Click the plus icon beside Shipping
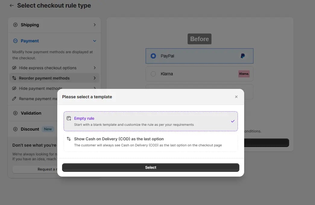This screenshot has height=205, width=315. pos(15,25)
